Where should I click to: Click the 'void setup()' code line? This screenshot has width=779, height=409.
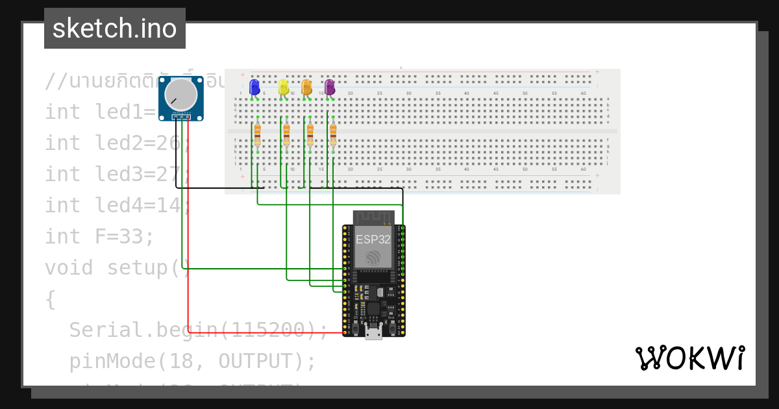click(118, 267)
